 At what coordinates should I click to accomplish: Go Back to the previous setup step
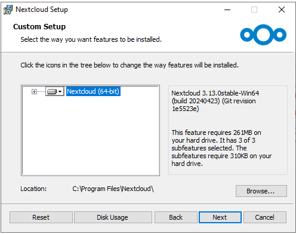pyautogui.click(x=176, y=217)
